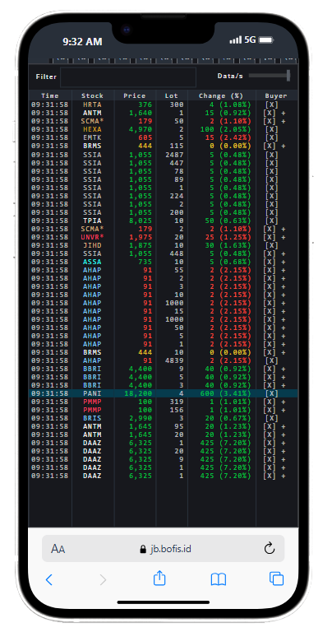Toggle the [X] in the HEXA row
The width and height of the screenshot is (332, 632).
click(x=272, y=129)
